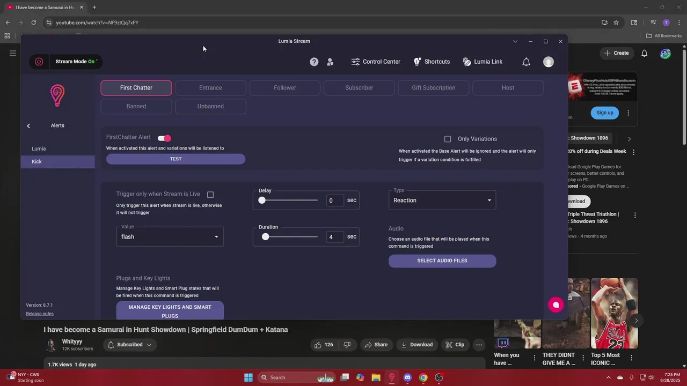This screenshot has width=687, height=386.
Task: Click the Lumia Stream power bulb icon
Action: tap(39, 62)
